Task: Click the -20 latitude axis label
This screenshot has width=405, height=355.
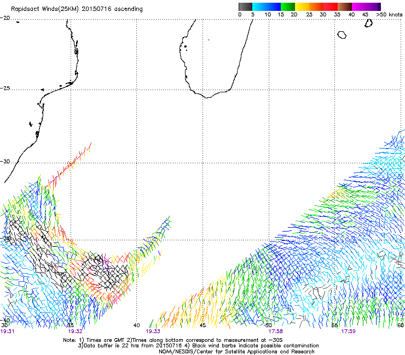Action: [5, 18]
